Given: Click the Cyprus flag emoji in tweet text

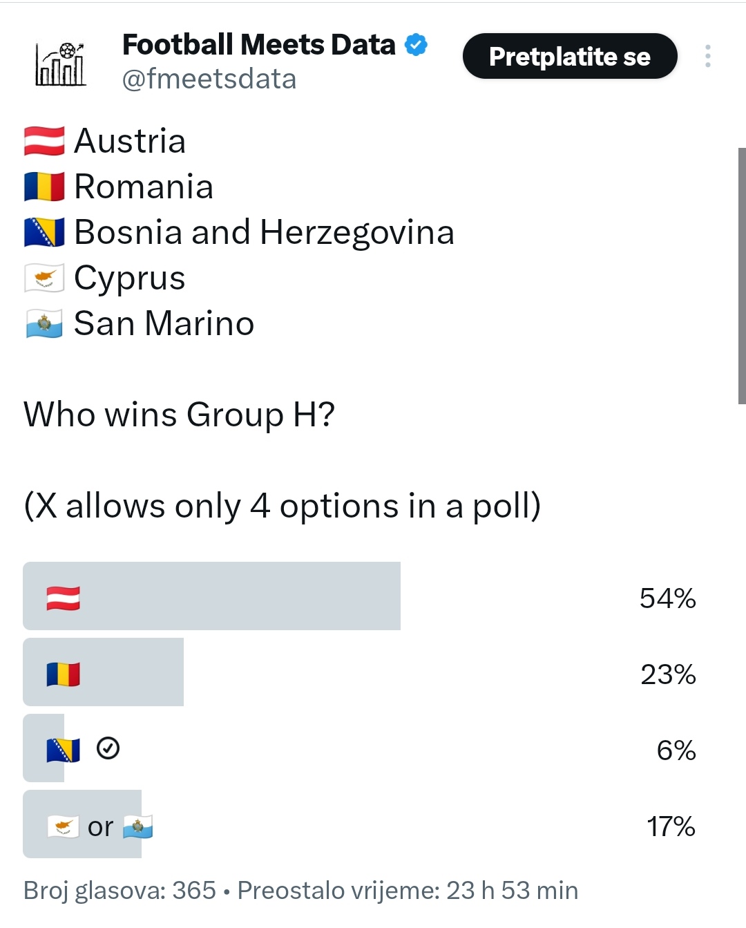Looking at the screenshot, I should (44, 278).
